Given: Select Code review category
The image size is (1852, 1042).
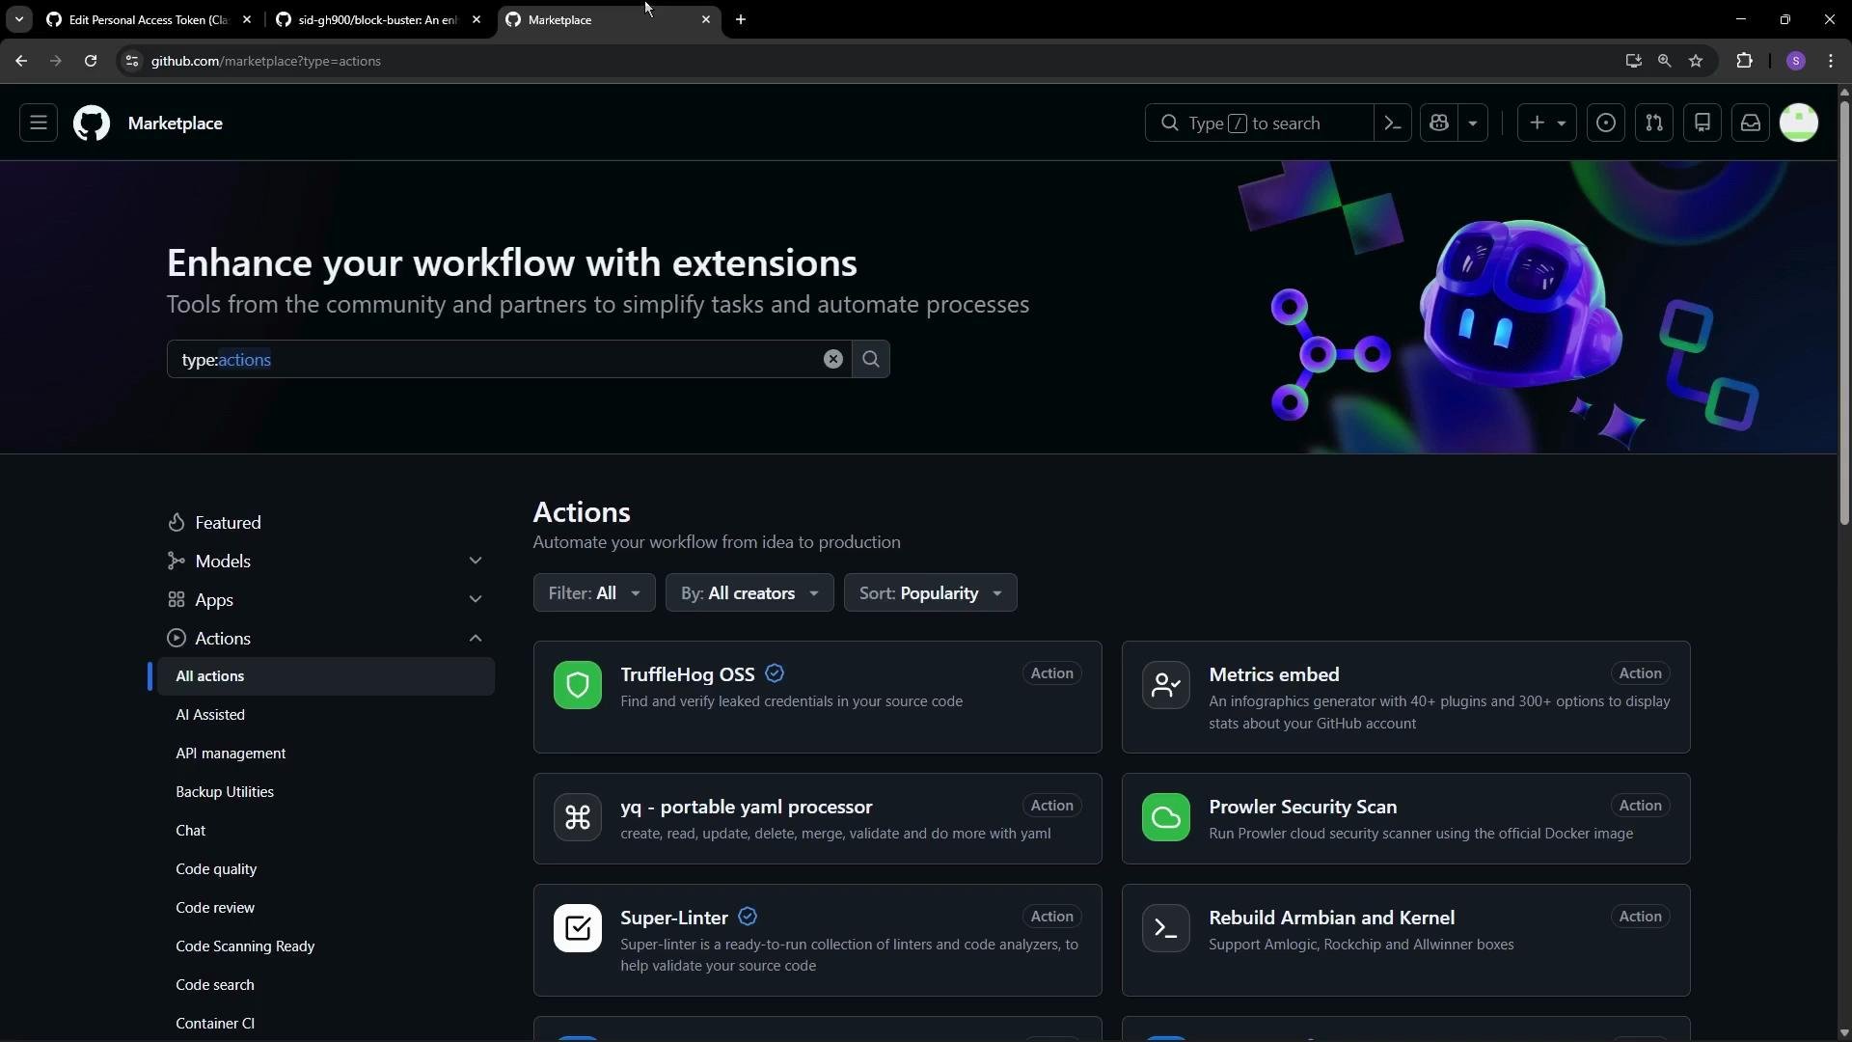Looking at the screenshot, I should click(x=326, y=909).
